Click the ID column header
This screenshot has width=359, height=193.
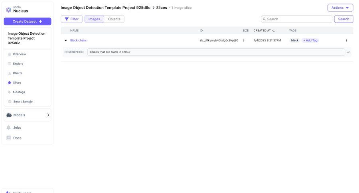201,30
